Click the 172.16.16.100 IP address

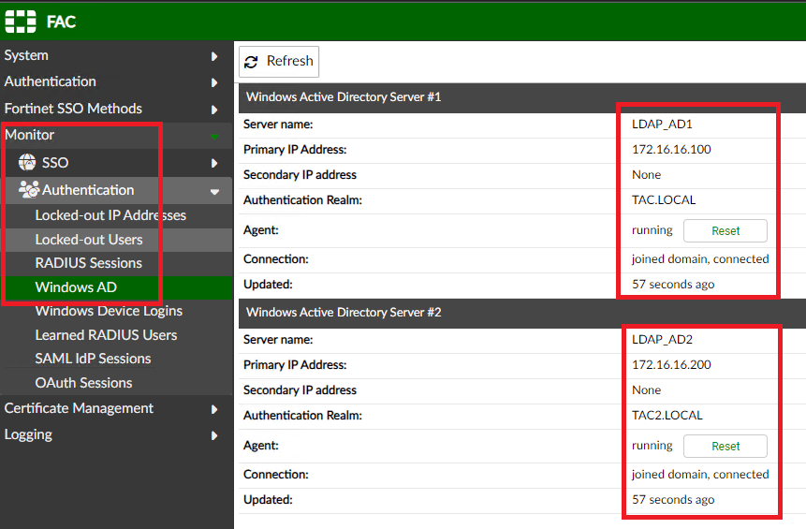[x=671, y=150]
